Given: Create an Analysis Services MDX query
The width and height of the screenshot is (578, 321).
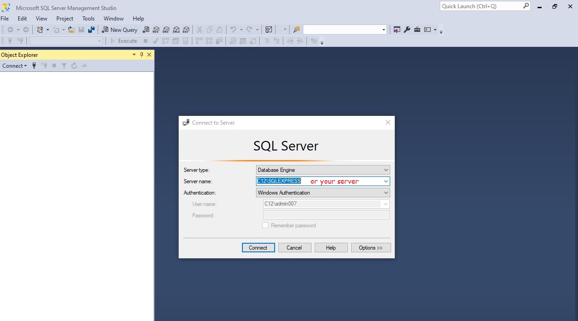Looking at the screenshot, I should coord(156,30).
